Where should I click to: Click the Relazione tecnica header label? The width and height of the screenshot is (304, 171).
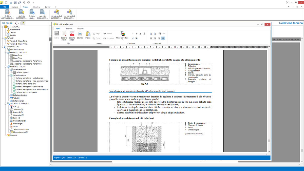(x=291, y=23)
